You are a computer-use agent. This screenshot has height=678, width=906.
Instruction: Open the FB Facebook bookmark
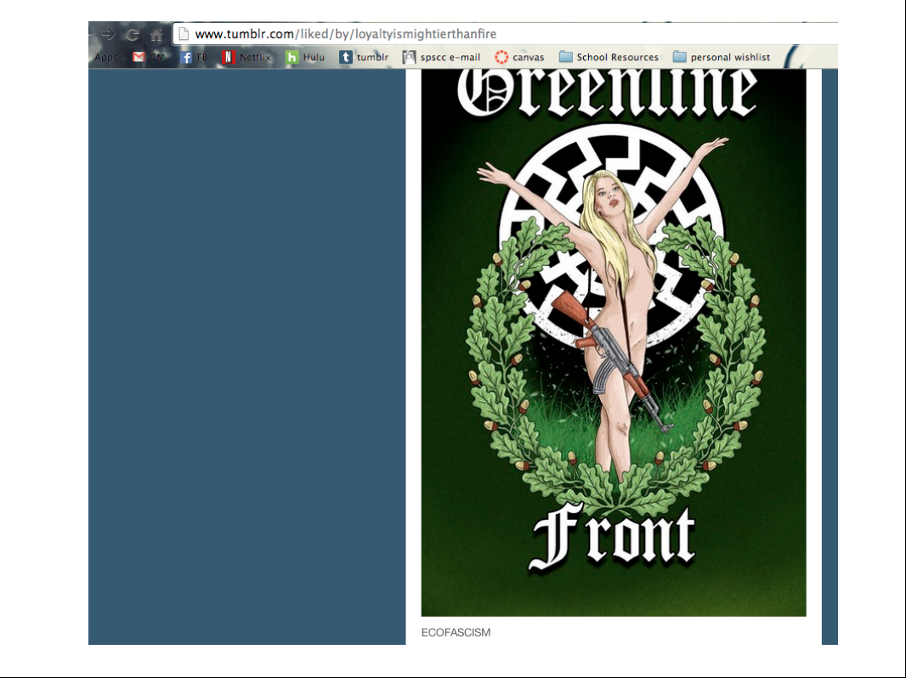(x=194, y=57)
